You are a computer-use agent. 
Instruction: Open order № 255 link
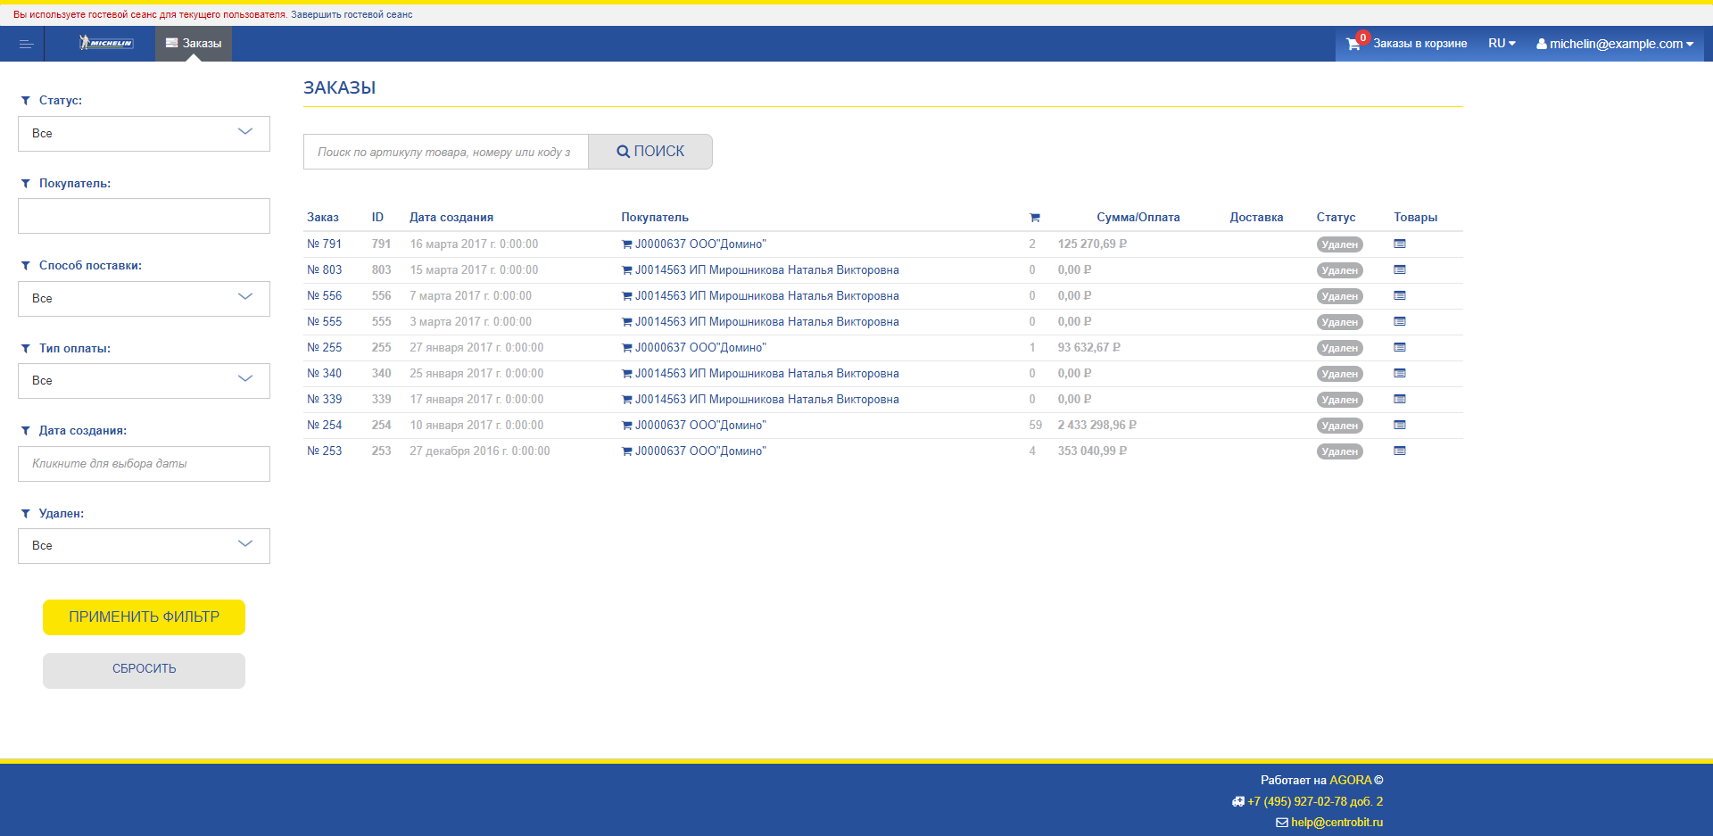tap(325, 348)
